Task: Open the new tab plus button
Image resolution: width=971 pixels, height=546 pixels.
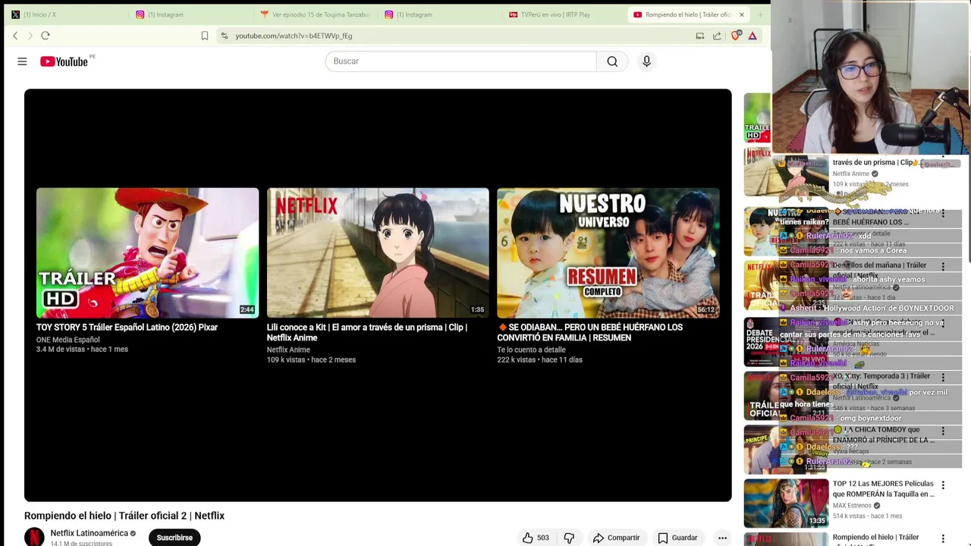Action: click(760, 14)
